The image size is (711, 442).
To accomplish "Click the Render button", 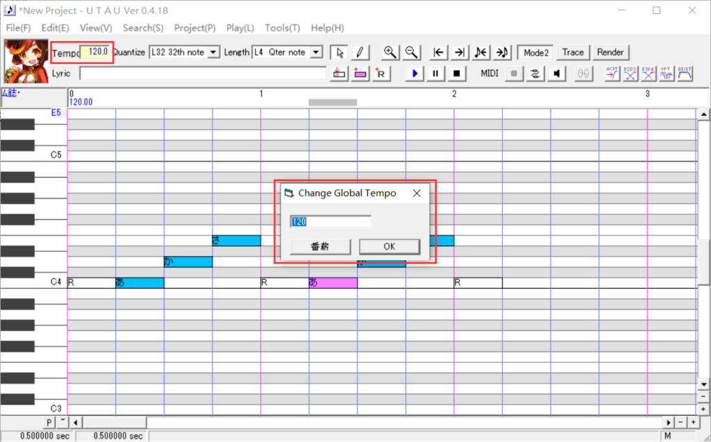I will (610, 53).
